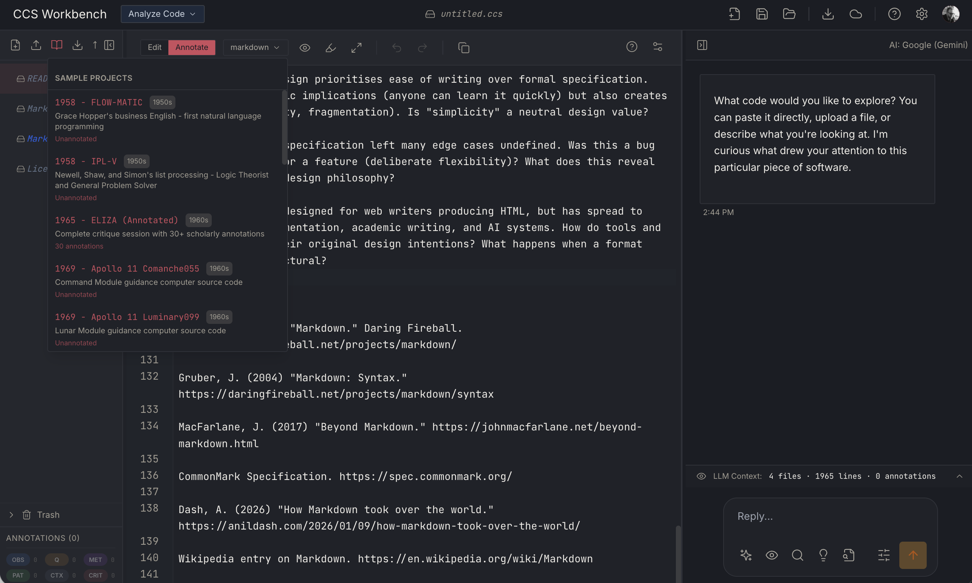
Task: Click the lightbulb icon in reply box
Action: (823, 555)
